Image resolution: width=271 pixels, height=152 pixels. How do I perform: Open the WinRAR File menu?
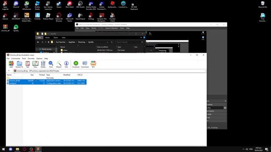click(x=8, y=59)
